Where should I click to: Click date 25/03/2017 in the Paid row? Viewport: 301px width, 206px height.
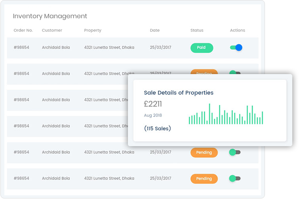click(160, 48)
